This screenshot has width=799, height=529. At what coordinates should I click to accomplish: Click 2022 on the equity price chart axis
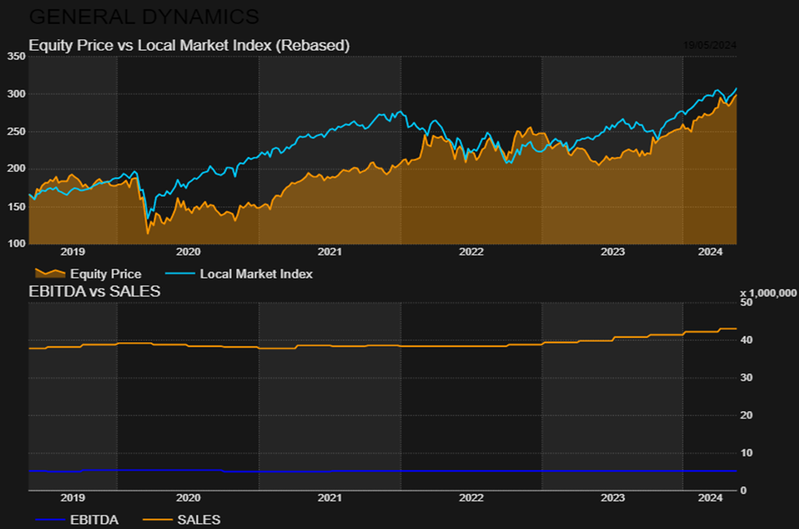pyautogui.click(x=471, y=251)
